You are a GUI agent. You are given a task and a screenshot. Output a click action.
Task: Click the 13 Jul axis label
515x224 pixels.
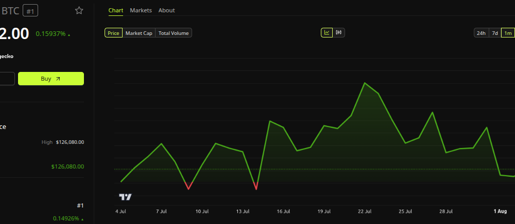pyautogui.click(x=243, y=211)
